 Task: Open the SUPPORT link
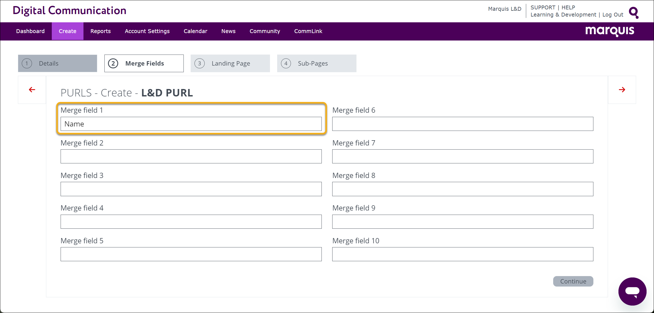click(x=543, y=7)
